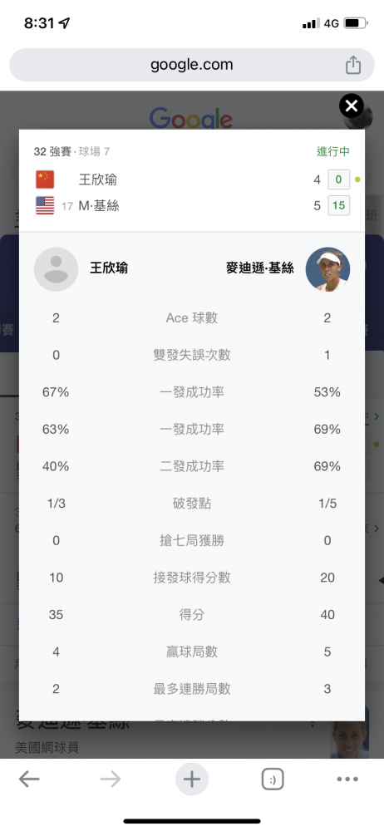The image size is (384, 831).
Task: Tap the 破發點 stat row
Action: 192,504
